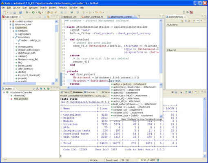
Task: Click Collapse All in Rails Explorer
Action: [x=44, y=17]
